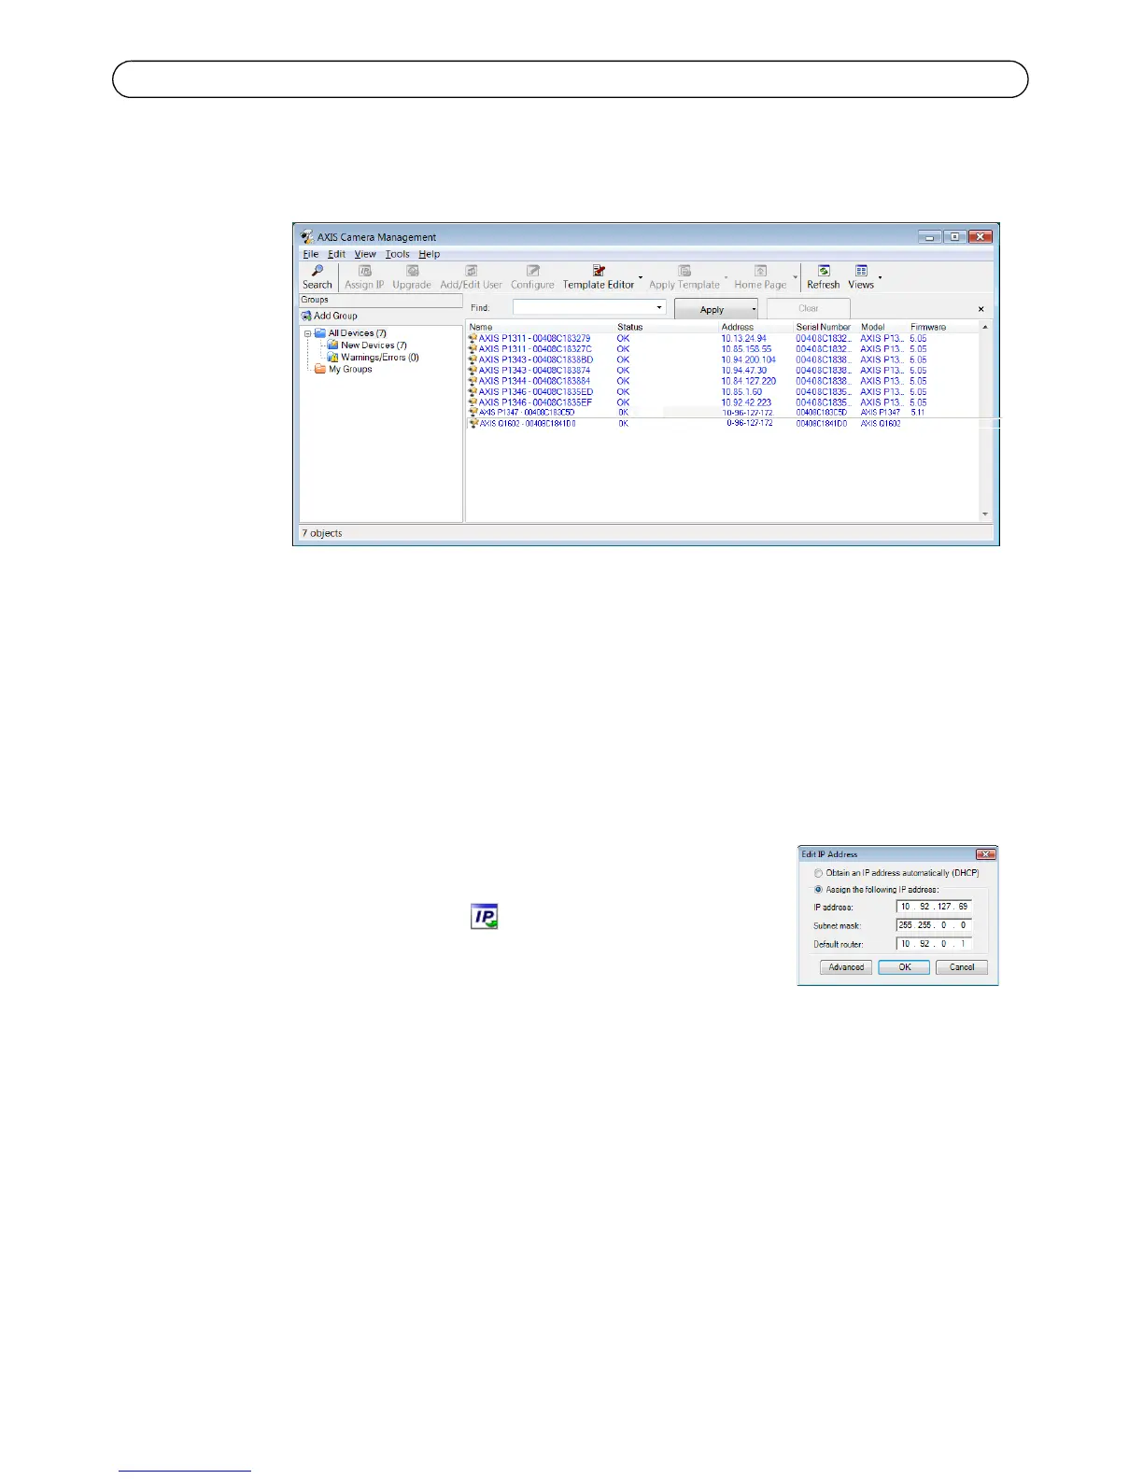The image size is (1143, 1479).
Task: Click the Apply Template toolbar icon
Action: [x=684, y=271]
